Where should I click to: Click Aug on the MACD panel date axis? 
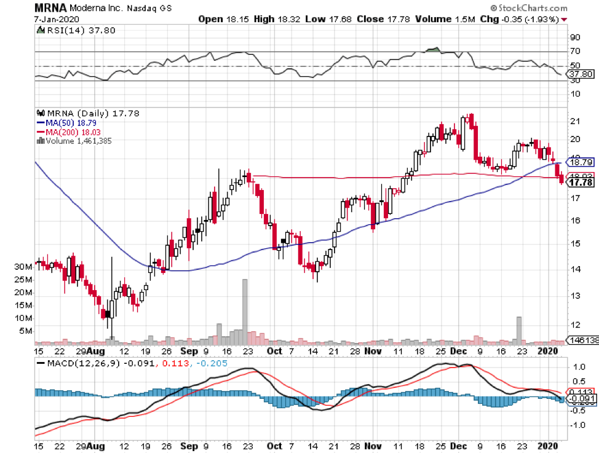pos(95,446)
